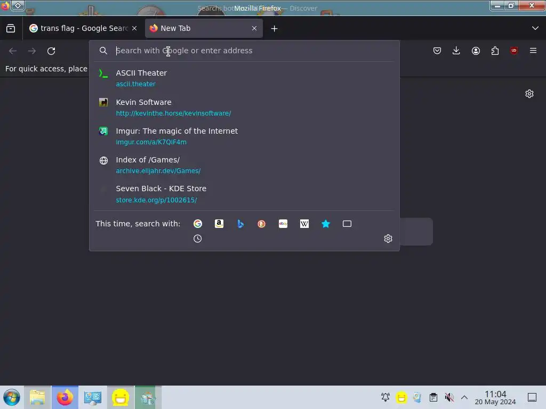Open the Index of /Games/ suggestion
This screenshot has height=409, width=546.
click(244, 165)
